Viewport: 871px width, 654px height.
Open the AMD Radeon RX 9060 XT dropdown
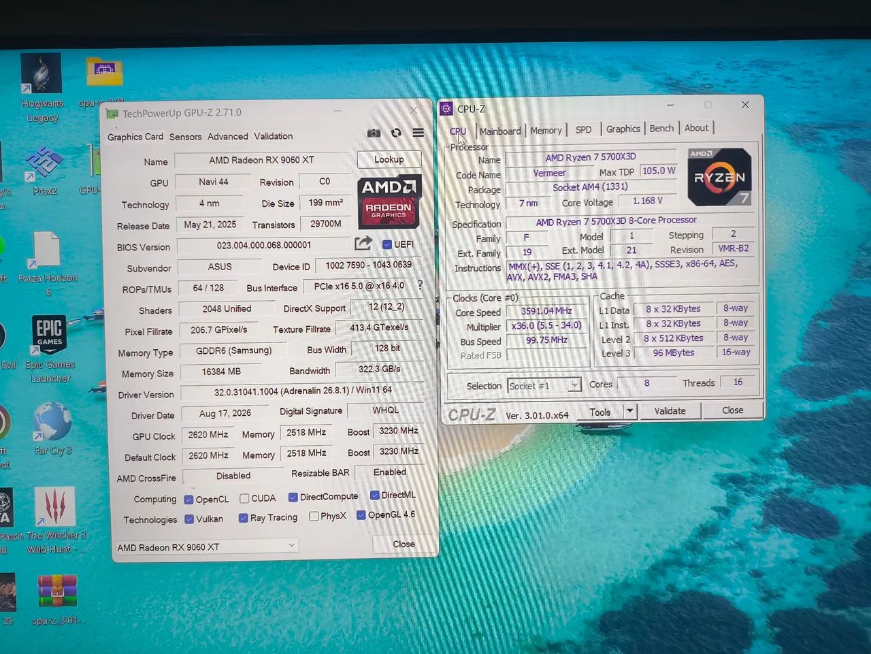[206, 546]
